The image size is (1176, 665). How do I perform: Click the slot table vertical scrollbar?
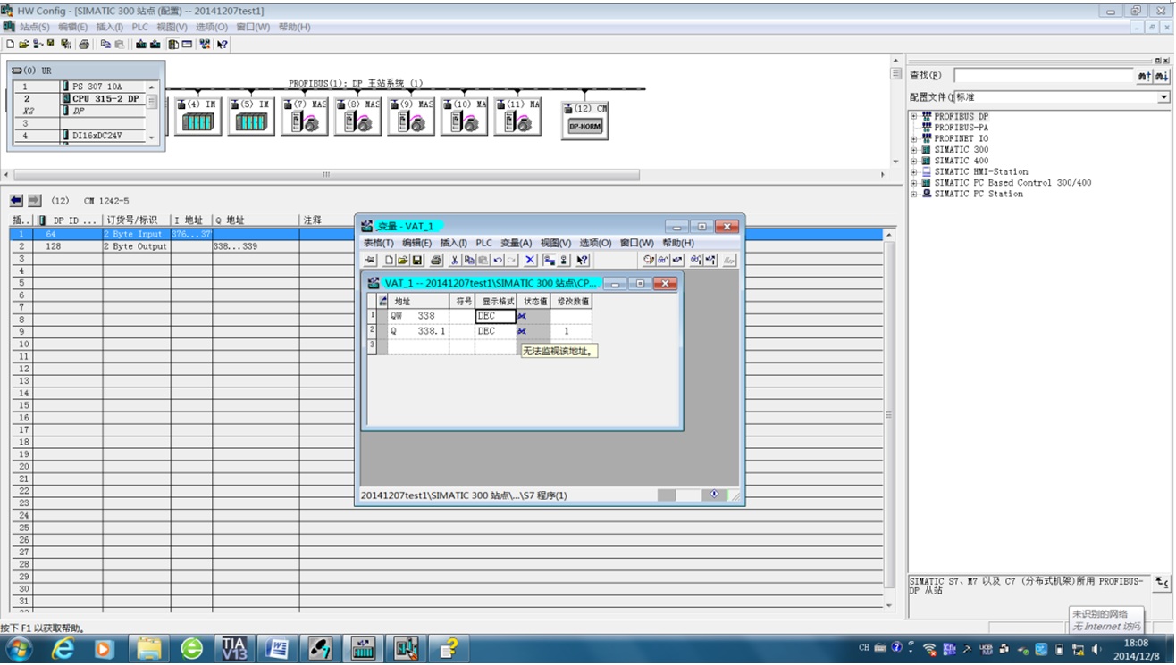click(x=889, y=418)
